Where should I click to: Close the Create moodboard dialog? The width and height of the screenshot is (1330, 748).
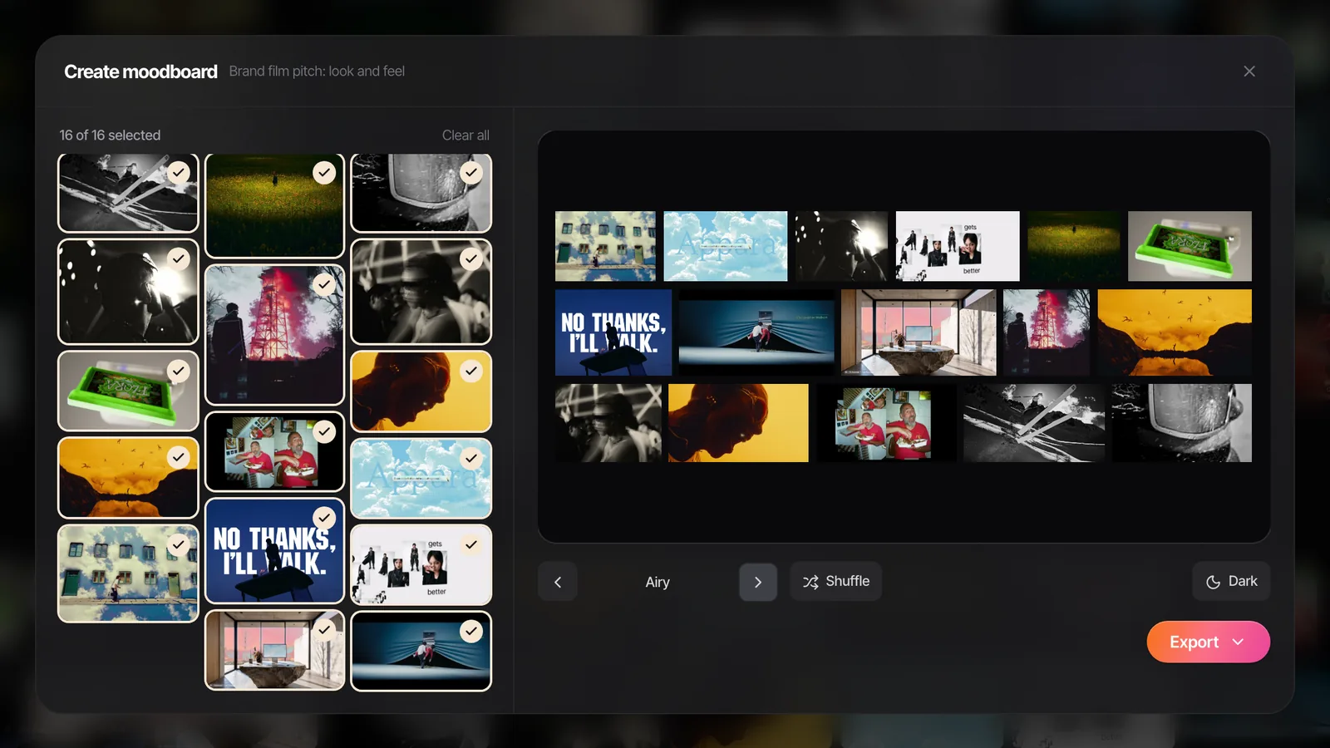pos(1249,71)
